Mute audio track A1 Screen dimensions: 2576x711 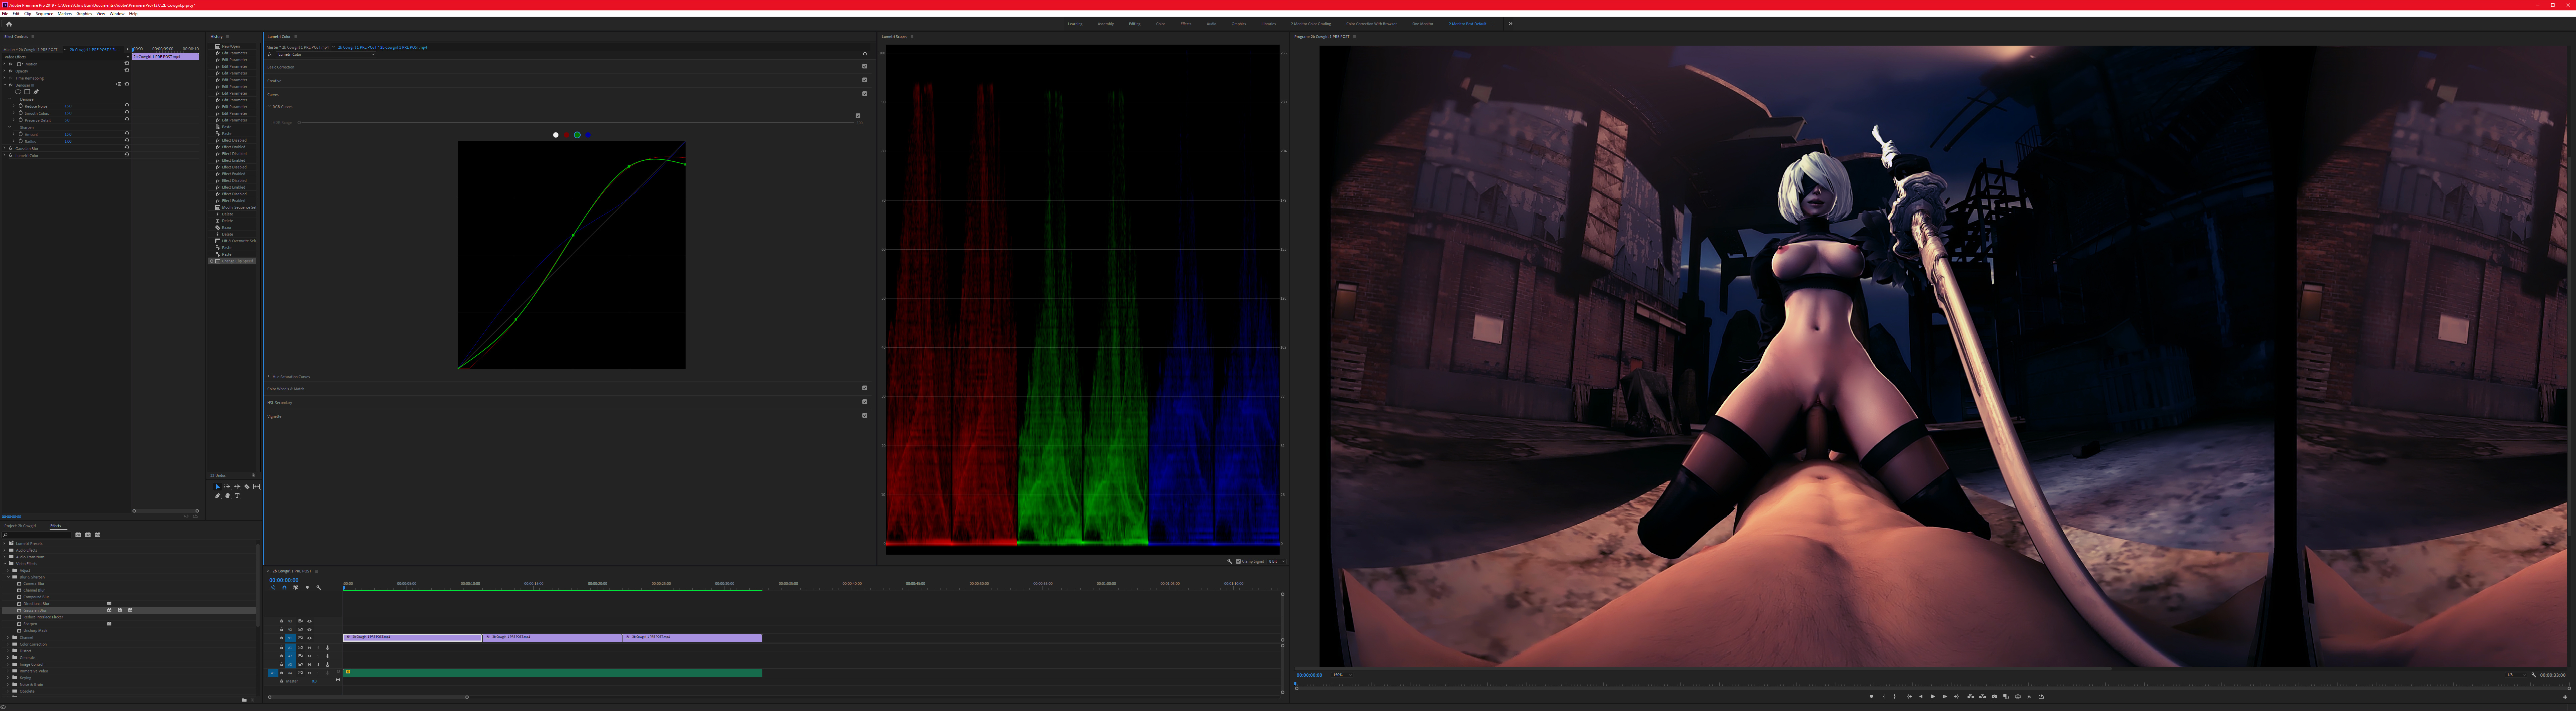coord(309,648)
